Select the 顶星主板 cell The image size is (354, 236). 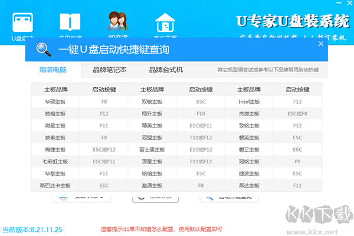point(152,162)
